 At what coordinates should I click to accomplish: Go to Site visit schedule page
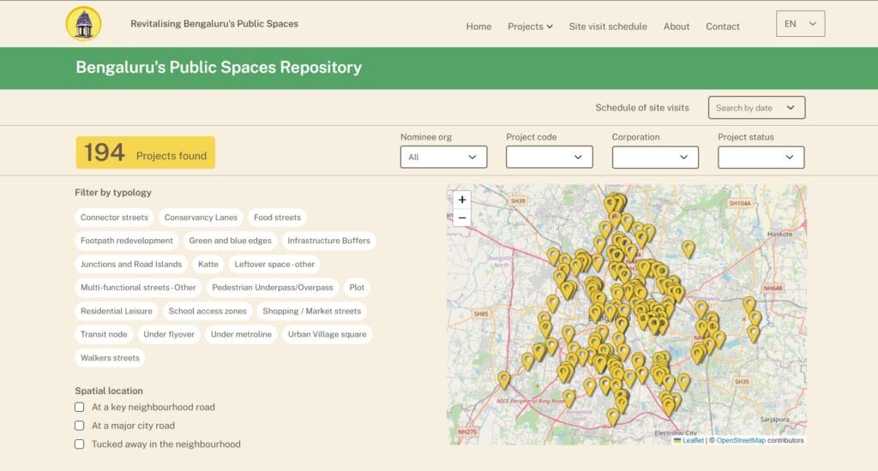point(608,27)
